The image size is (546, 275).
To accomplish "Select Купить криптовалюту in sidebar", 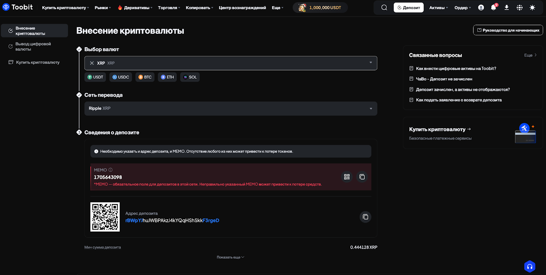I will tap(34, 62).
